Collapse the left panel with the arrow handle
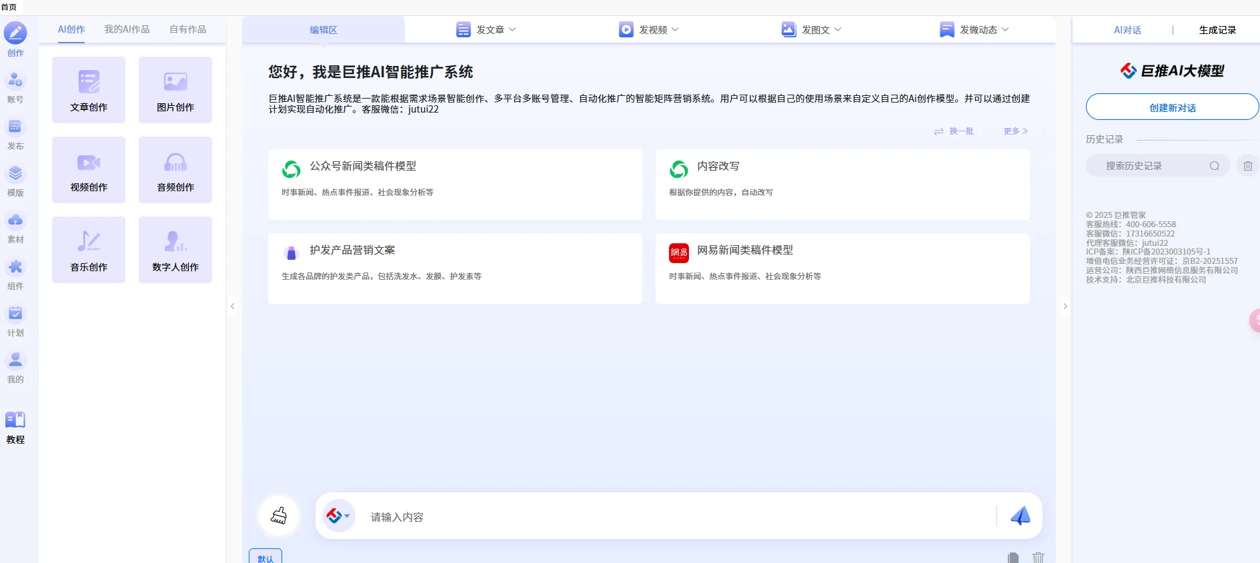Screen dimensions: 1260x563 [x=232, y=306]
